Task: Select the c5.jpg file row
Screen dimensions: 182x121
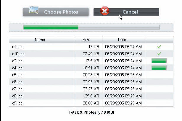Action: point(91,75)
